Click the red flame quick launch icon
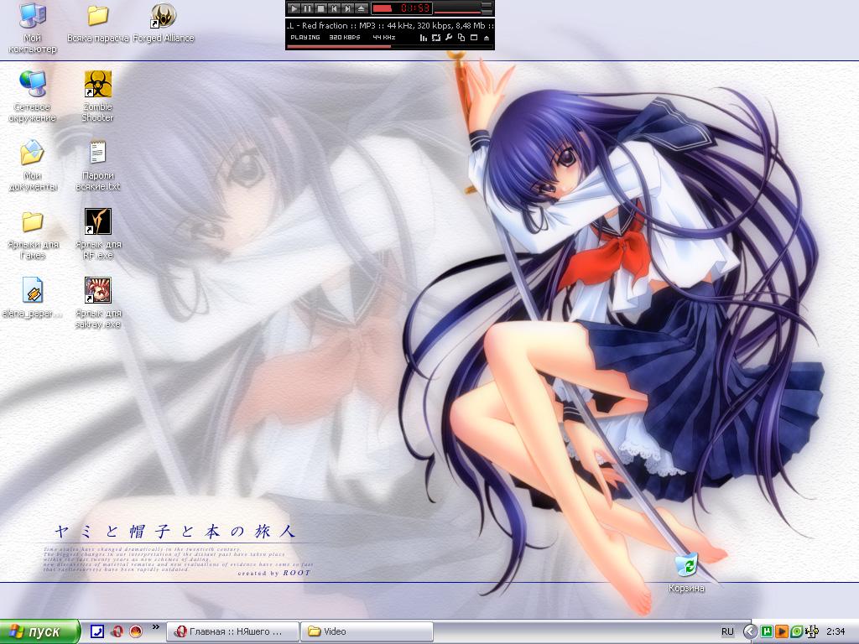This screenshot has height=644, width=859. click(x=136, y=631)
